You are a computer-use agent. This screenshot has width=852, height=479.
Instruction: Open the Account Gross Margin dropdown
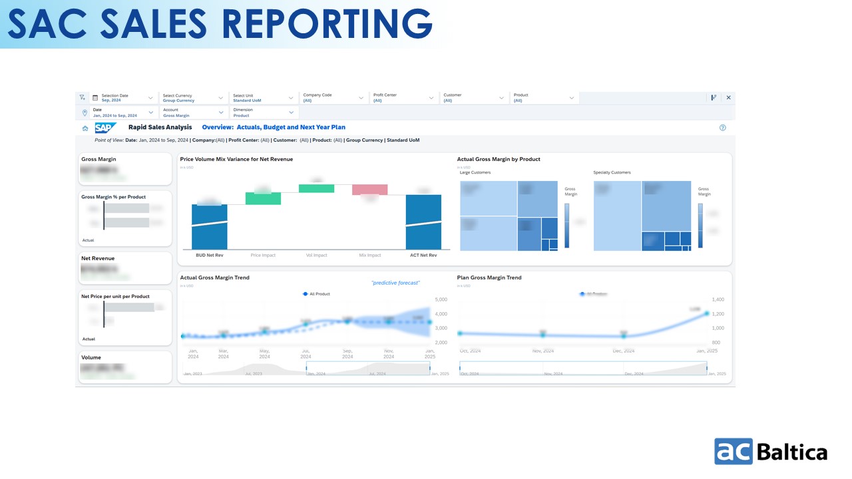pos(221,113)
